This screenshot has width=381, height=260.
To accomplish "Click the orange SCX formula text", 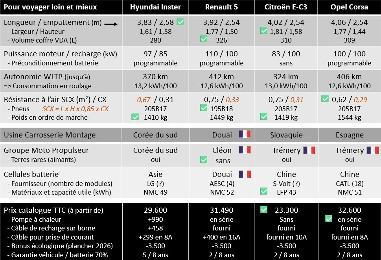I will point(75,109).
